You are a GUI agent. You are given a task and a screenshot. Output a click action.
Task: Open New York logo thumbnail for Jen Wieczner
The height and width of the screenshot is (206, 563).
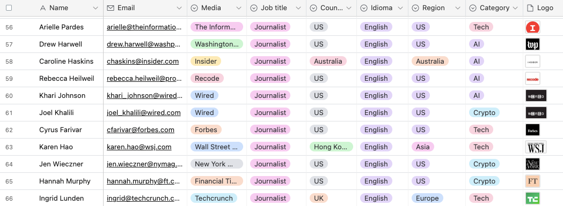[x=532, y=164]
